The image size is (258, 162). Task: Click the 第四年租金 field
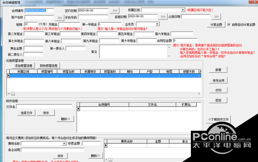107,34
